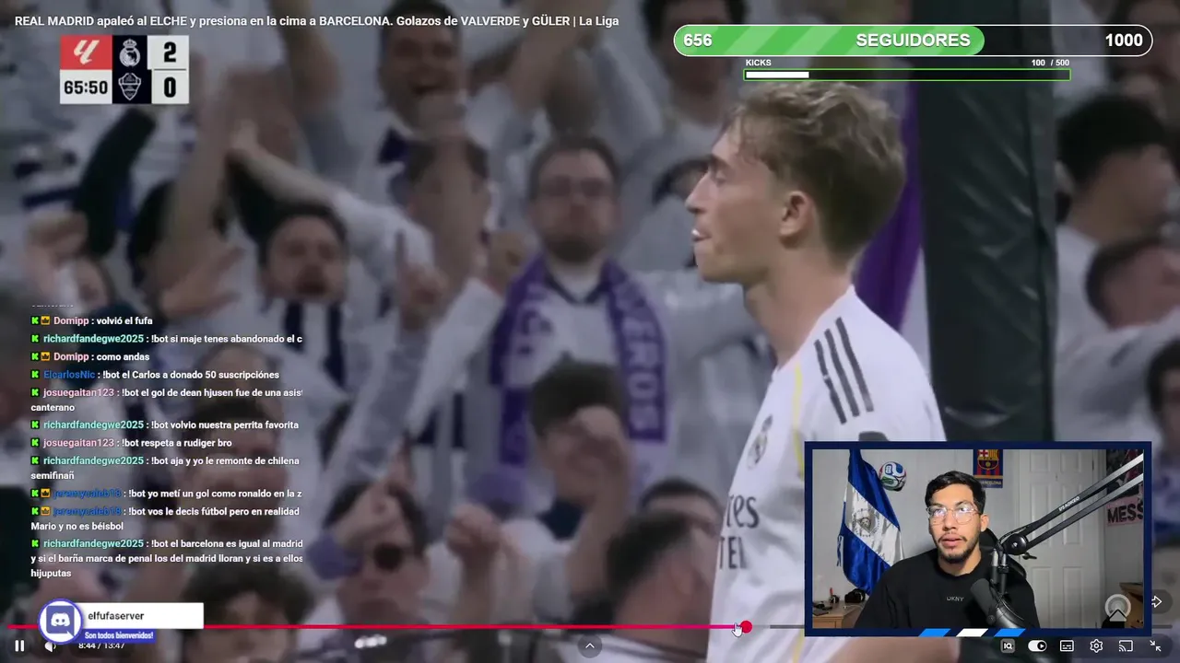Seek to the unplayed grey part of the timeline
Image resolution: width=1180 pixels, height=663 pixels.
click(x=786, y=627)
